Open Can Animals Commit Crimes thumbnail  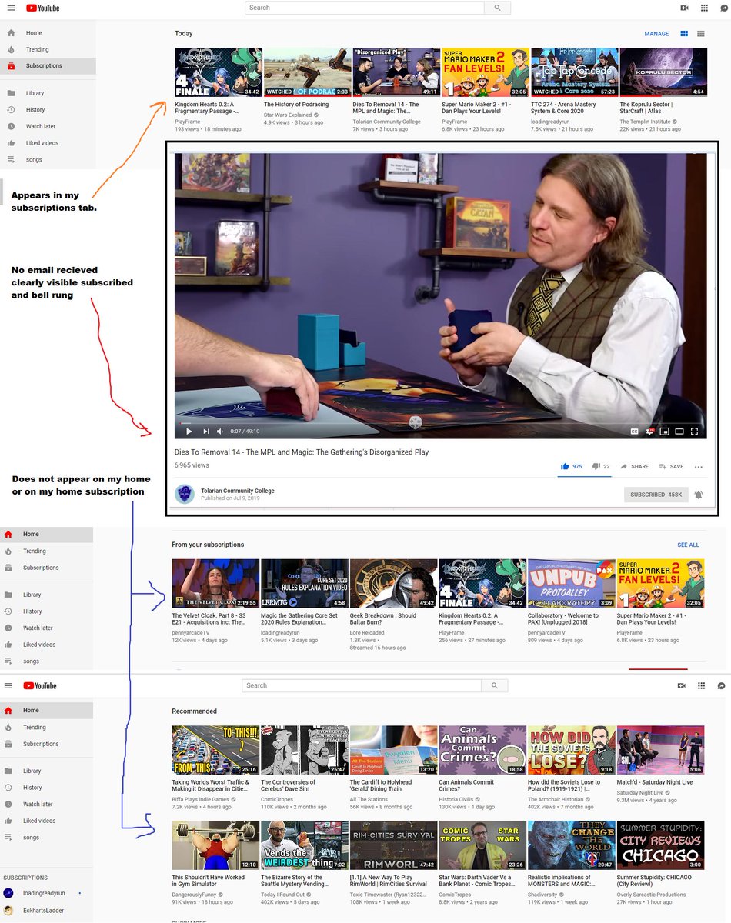(x=482, y=750)
